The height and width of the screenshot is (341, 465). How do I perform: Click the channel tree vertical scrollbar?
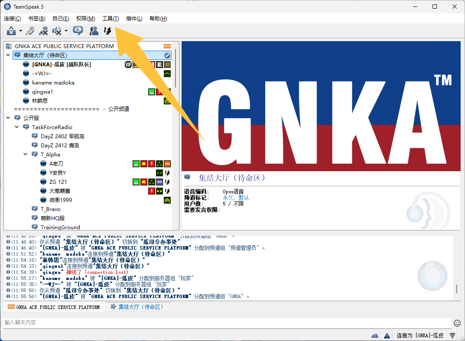tap(176, 68)
